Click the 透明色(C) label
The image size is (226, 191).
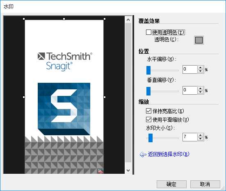tap(166, 39)
